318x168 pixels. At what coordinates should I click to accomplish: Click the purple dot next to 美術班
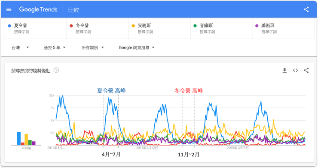[x=257, y=26]
